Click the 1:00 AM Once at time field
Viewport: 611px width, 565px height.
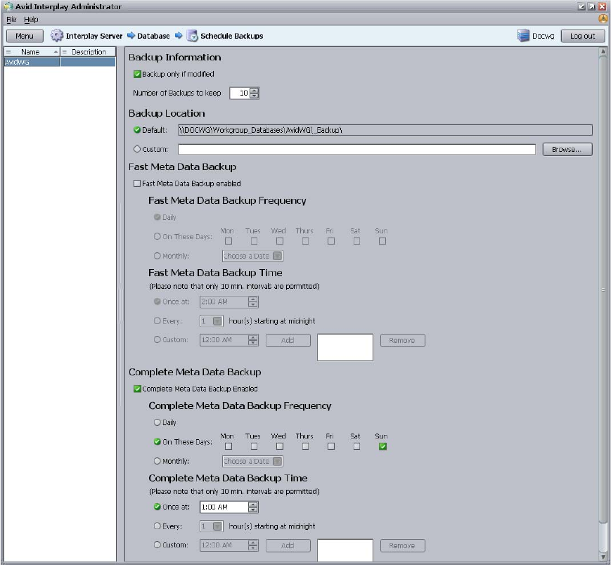coord(224,507)
